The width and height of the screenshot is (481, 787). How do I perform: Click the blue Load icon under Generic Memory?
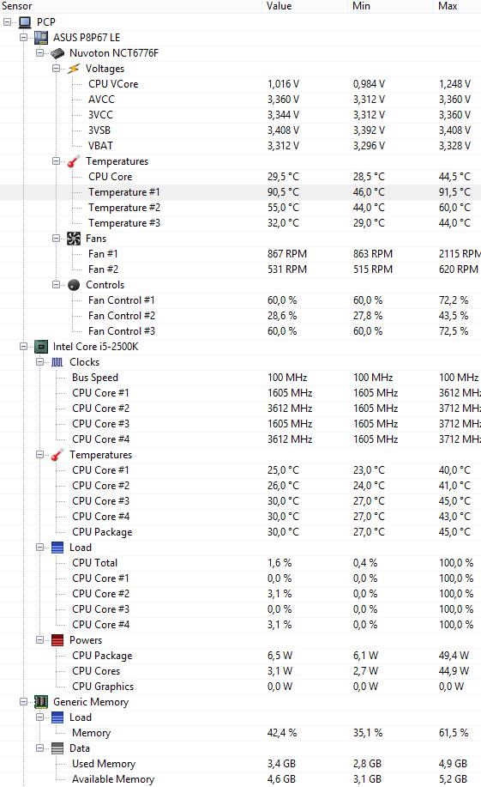pyautogui.click(x=57, y=717)
